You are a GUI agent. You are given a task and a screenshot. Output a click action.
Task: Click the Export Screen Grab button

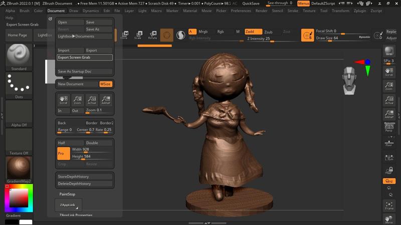84,57
